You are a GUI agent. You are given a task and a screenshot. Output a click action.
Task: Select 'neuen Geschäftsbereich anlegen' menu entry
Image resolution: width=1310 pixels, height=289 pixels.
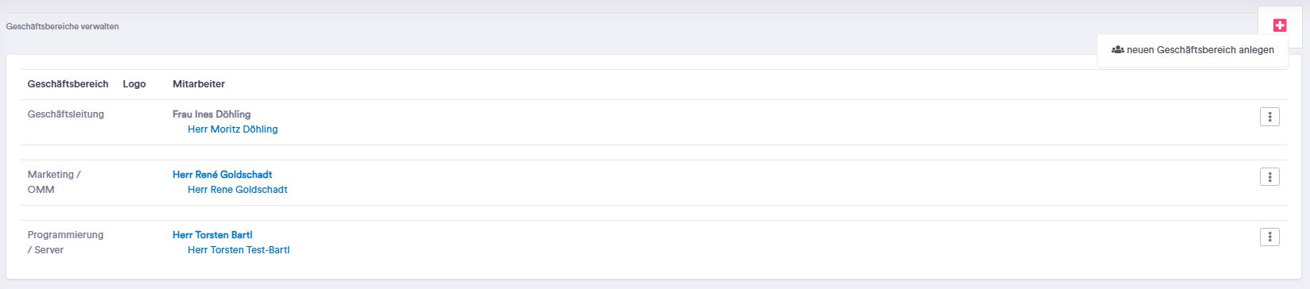click(x=1192, y=49)
